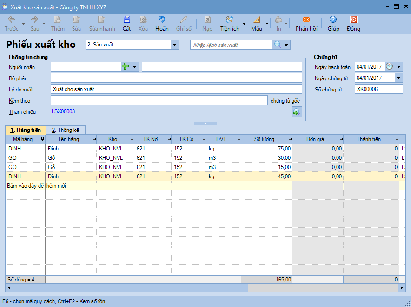Click the green plus add recipient icon

[x=125, y=67]
